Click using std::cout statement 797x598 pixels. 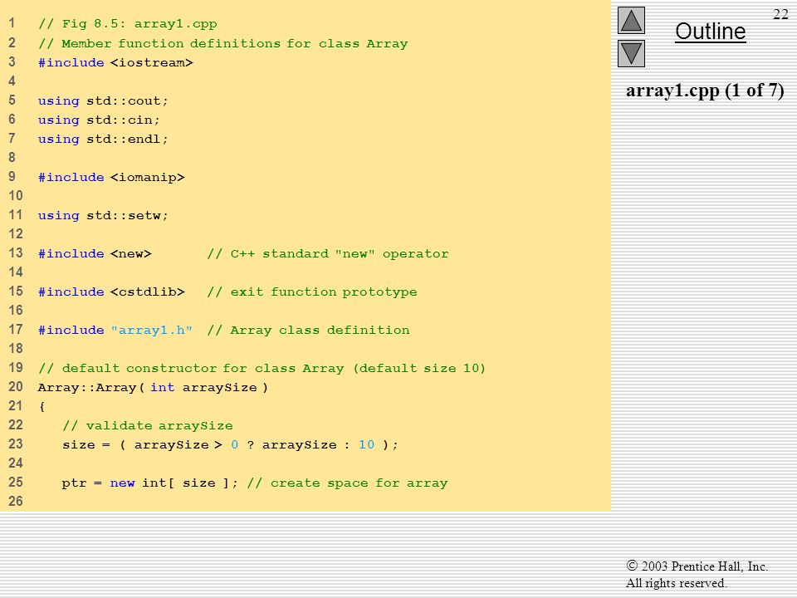(103, 100)
